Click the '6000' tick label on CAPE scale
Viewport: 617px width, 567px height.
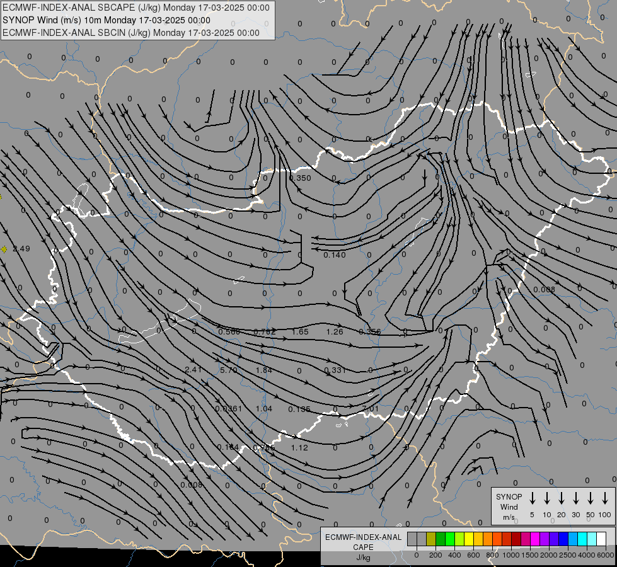(x=606, y=555)
